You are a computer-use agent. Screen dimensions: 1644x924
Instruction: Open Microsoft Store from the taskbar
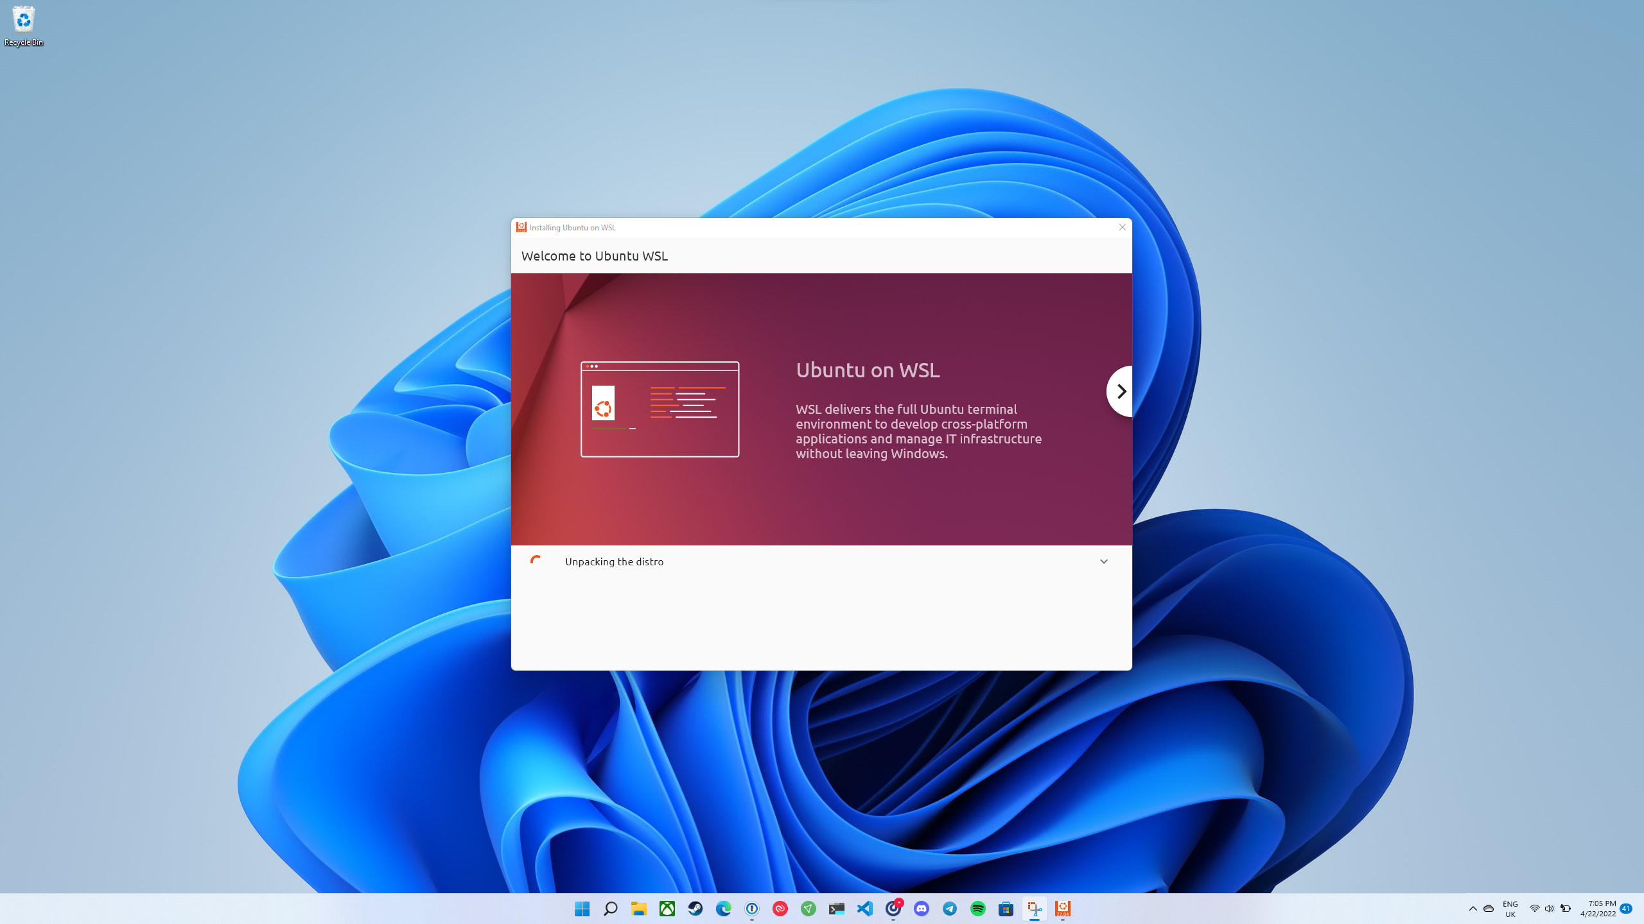1006,909
